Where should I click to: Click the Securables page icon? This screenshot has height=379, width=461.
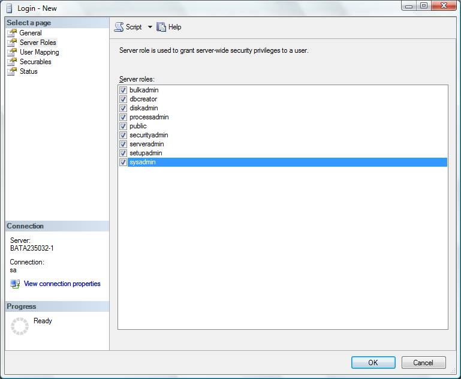pos(12,62)
